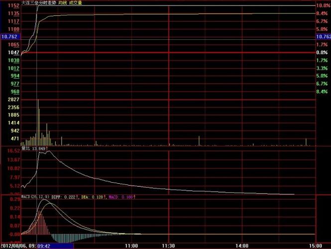
Task: Click the 0.29 MACD axis label
Action: pyautogui.click(x=15, y=199)
